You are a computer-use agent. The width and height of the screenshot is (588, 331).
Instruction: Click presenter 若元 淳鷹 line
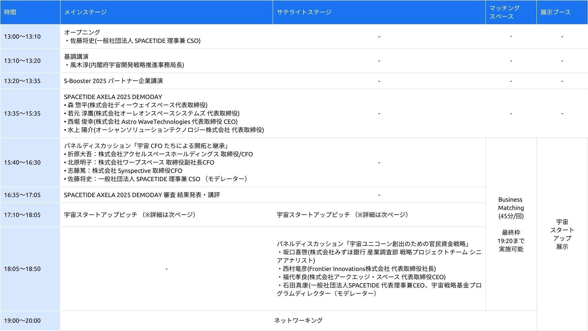point(152,113)
